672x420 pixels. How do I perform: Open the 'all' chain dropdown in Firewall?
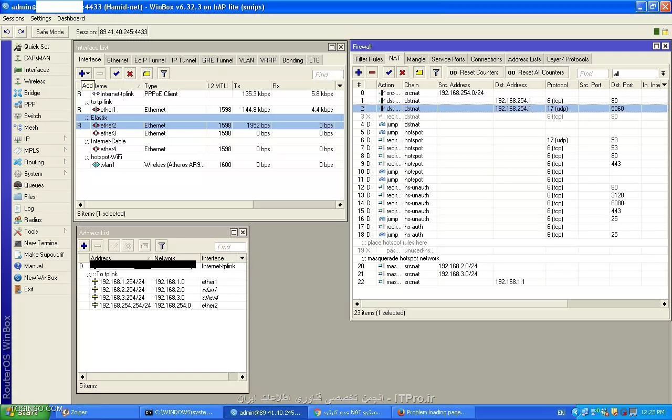(663, 73)
